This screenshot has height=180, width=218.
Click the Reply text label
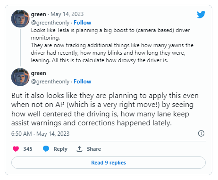(x=60, y=149)
